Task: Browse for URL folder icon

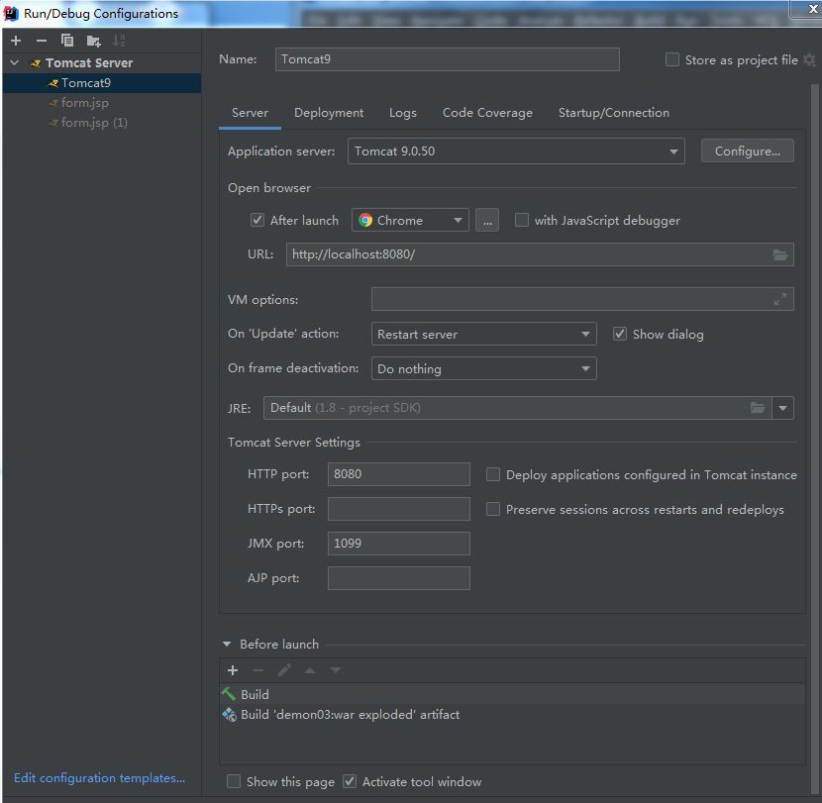Action: click(780, 254)
